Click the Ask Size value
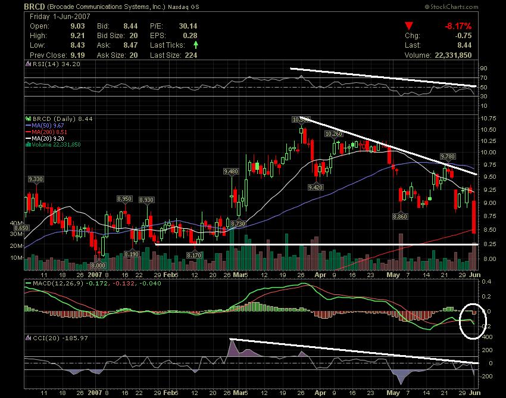 click(133, 55)
